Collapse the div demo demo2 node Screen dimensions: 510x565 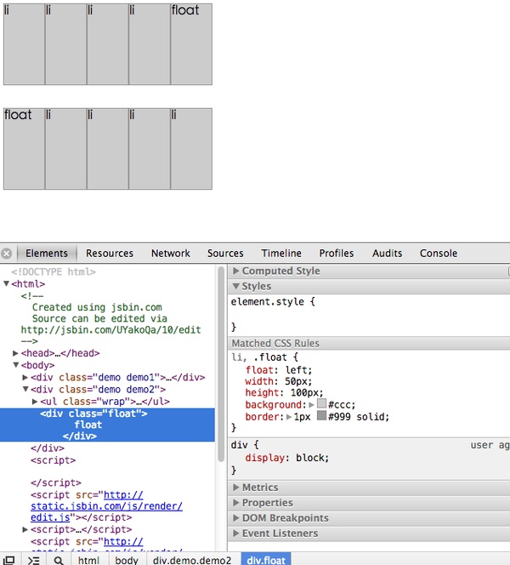(x=25, y=389)
